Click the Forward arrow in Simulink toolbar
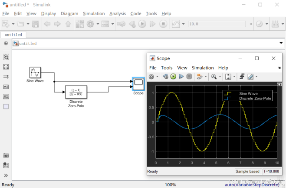Viewport: 286px width, 188px height. (57, 24)
